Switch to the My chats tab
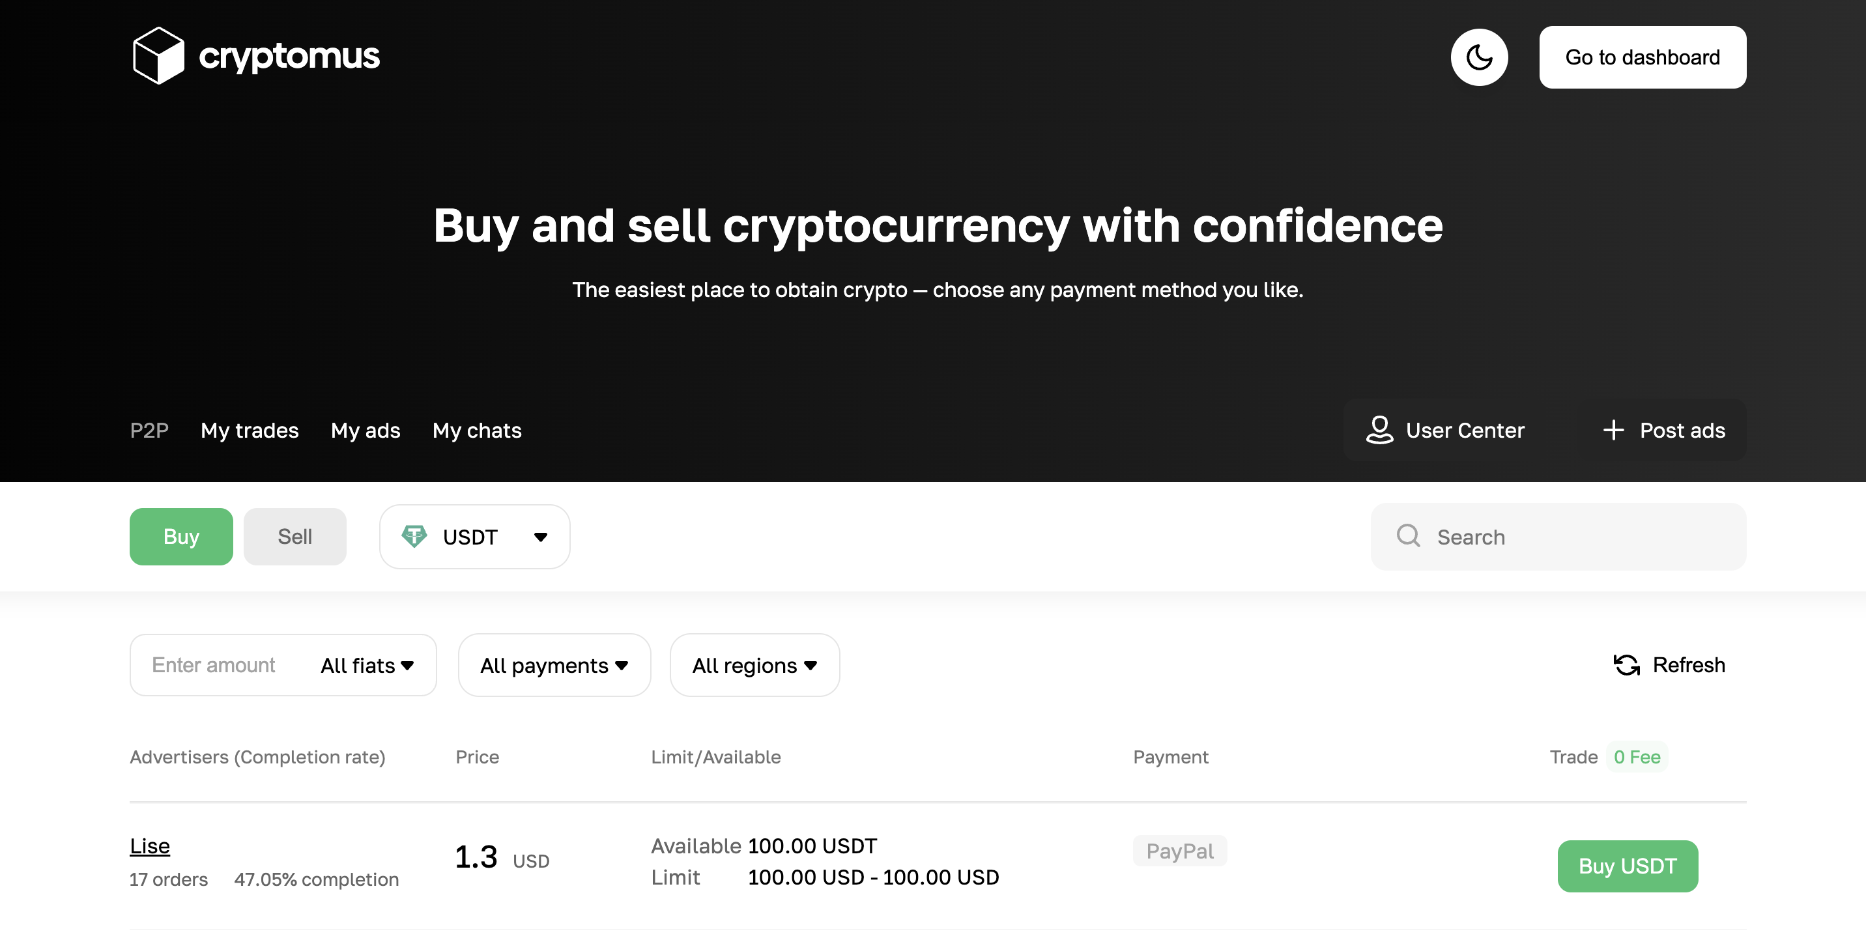 [x=477, y=431]
